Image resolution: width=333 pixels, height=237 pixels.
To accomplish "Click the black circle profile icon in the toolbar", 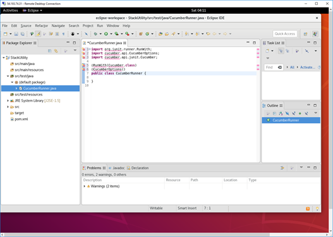I will click(x=73, y=33).
